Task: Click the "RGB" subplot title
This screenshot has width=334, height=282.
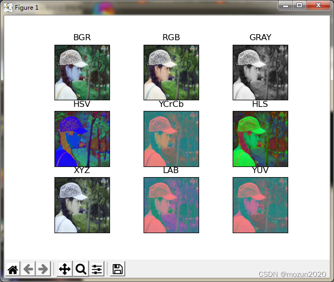Action: (x=171, y=37)
